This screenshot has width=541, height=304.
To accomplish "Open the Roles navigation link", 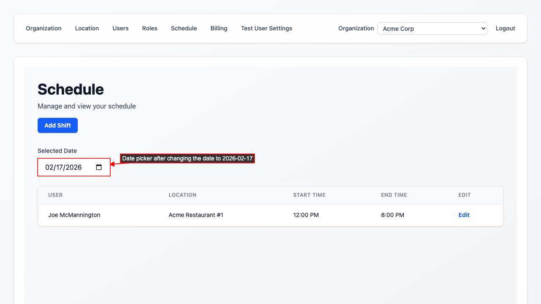I will pos(150,28).
